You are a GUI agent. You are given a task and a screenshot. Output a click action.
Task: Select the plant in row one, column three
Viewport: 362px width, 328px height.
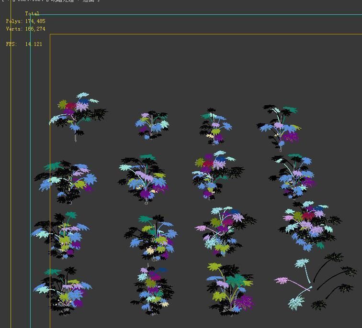click(215, 126)
